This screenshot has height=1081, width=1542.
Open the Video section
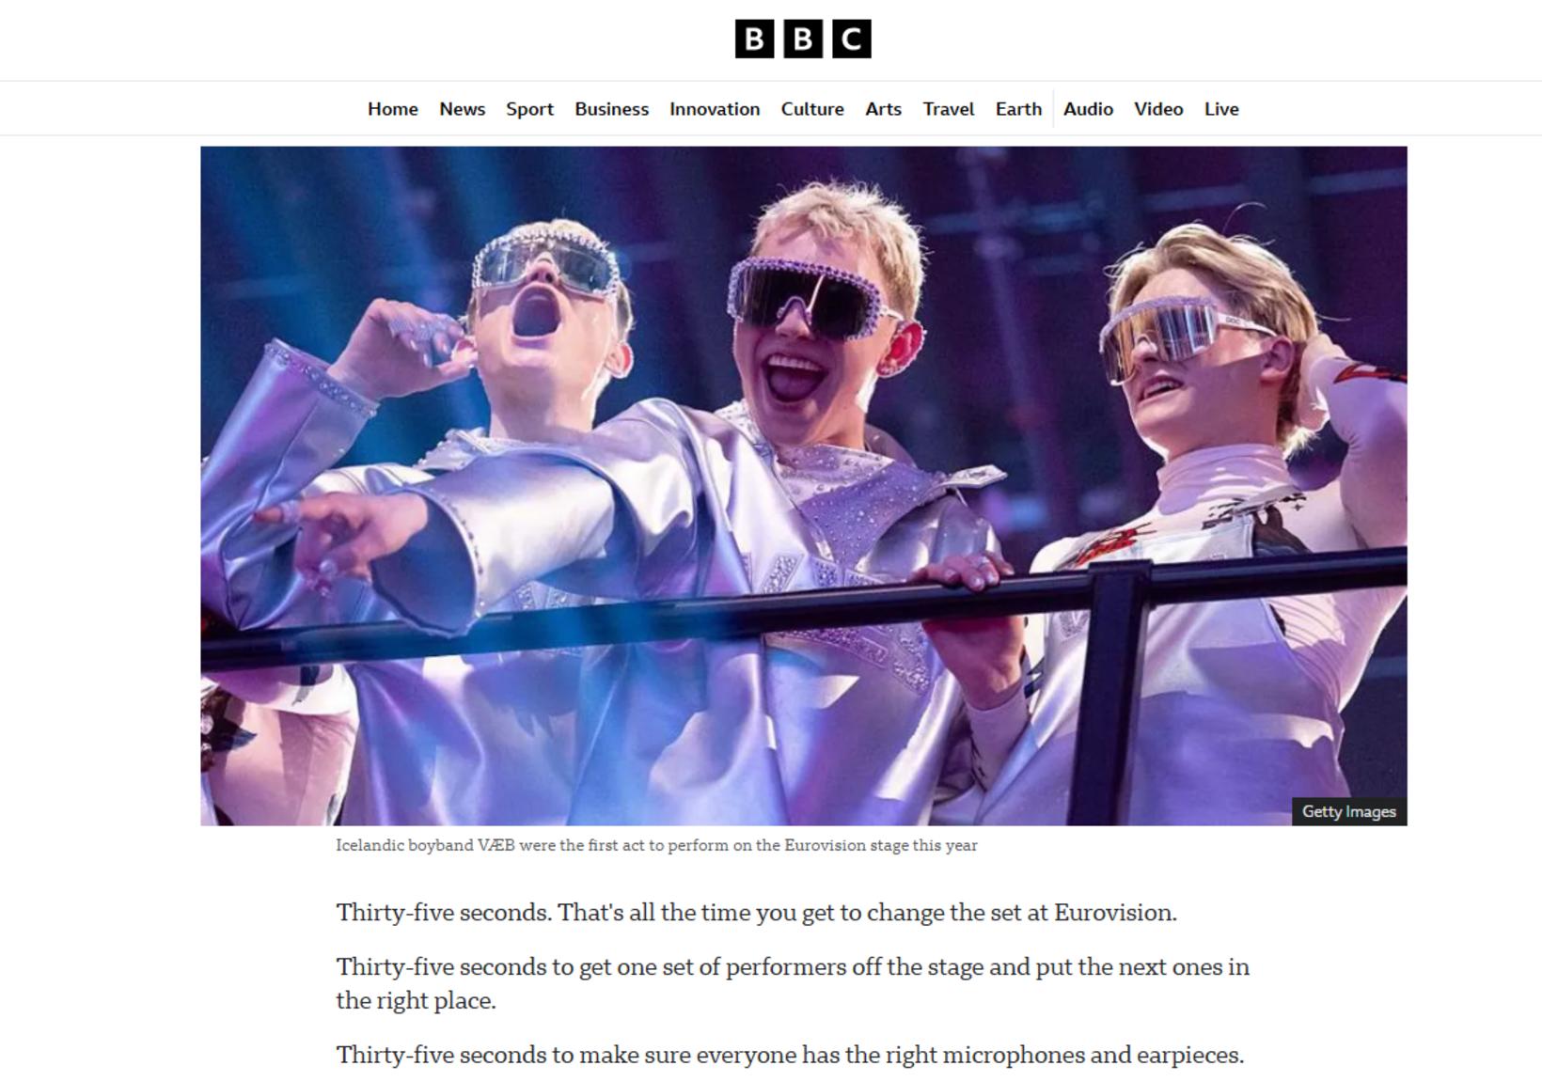1158,109
